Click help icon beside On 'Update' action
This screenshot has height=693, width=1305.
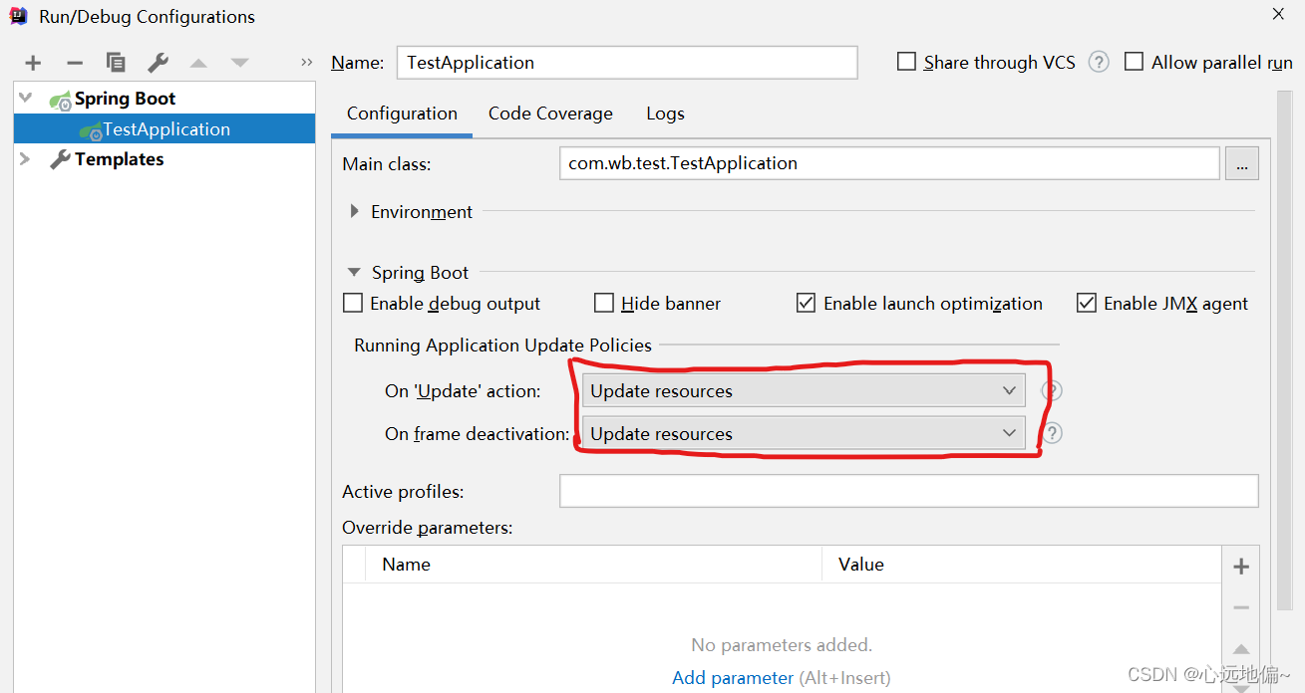coord(1052,390)
